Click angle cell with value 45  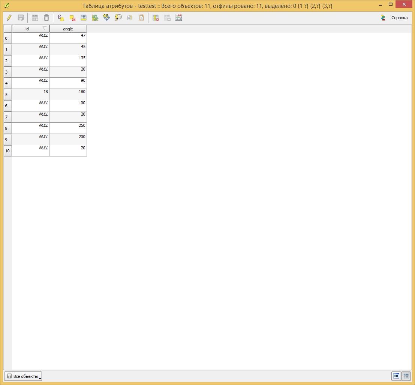point(68,50)
